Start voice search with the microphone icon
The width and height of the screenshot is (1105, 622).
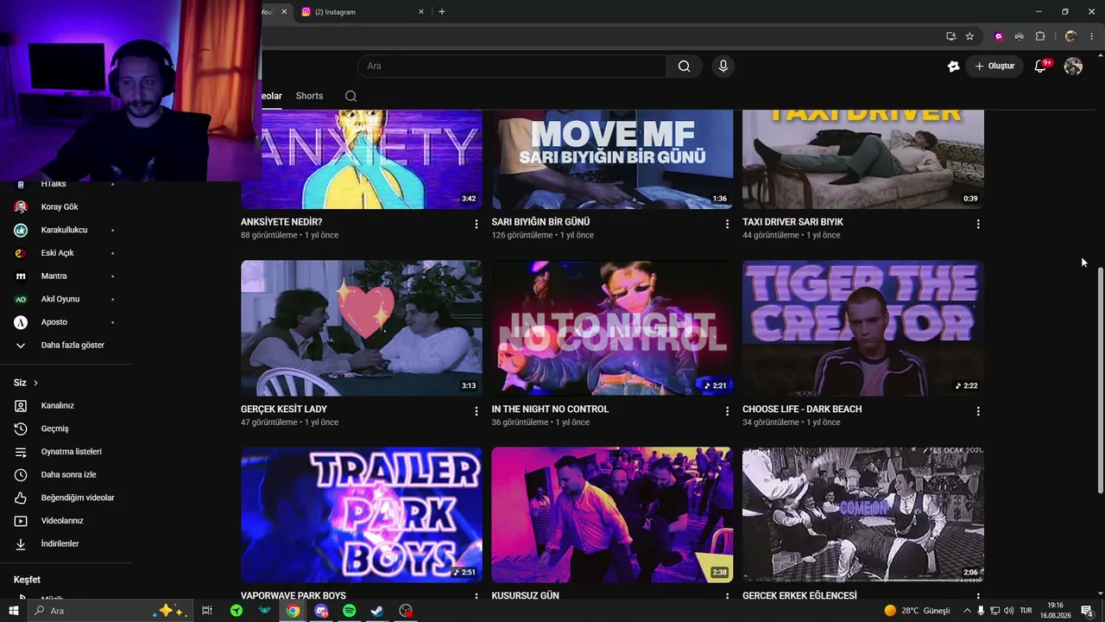723,66
